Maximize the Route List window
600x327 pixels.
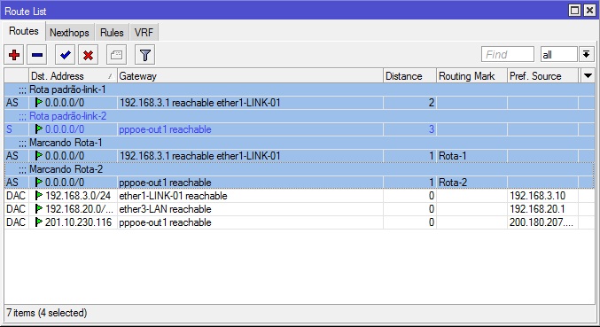click(x=575, y=11)
